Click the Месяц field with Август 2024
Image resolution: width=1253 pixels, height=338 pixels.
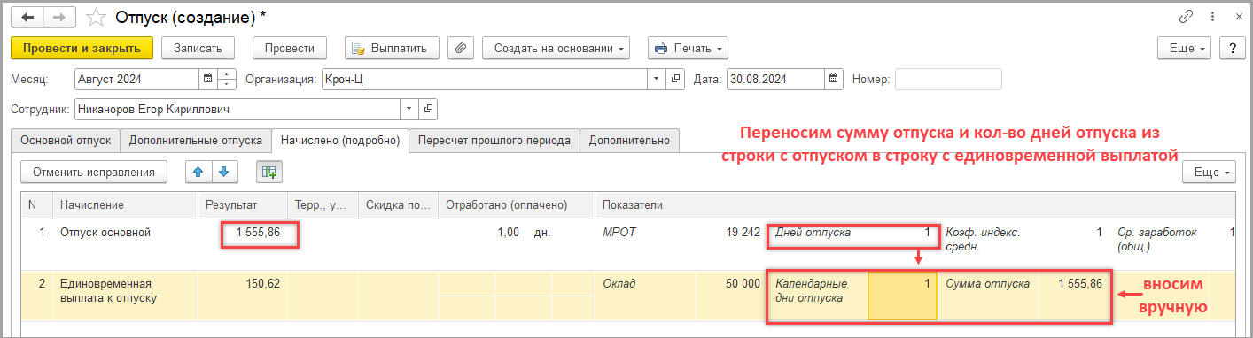point(137,79)
